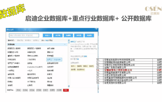Click the 世界工厂 title link in details

[73, 42]
